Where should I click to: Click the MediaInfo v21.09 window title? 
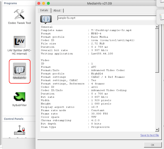(99, 3)
